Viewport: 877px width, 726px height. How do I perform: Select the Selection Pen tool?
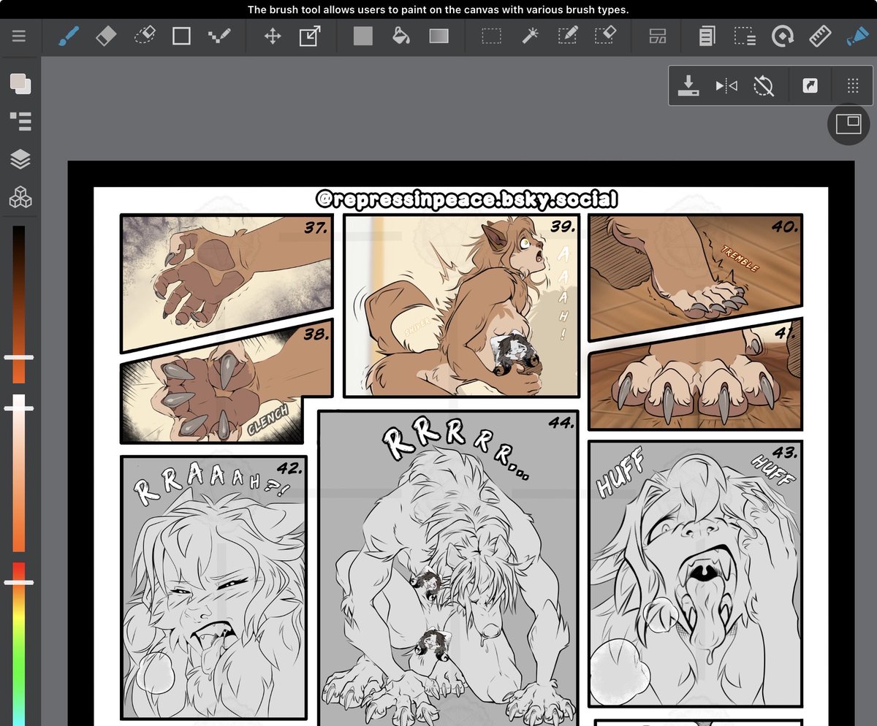tap(568, 36)
